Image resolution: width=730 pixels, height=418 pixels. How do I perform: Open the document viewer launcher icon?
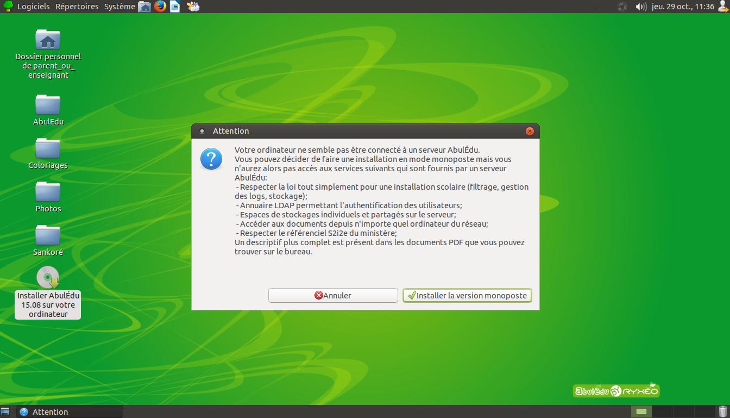[x=175, y=7]
